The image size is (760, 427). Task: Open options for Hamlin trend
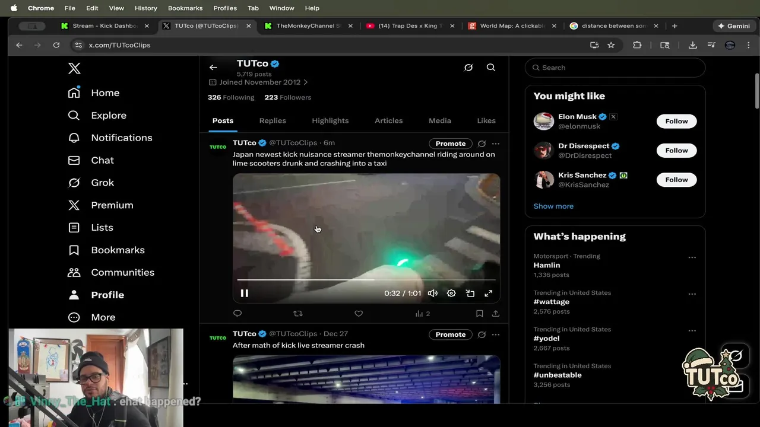click(692, 257)
